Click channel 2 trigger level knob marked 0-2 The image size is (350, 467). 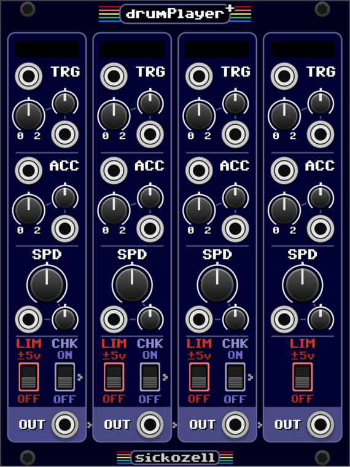coord(114,116)
